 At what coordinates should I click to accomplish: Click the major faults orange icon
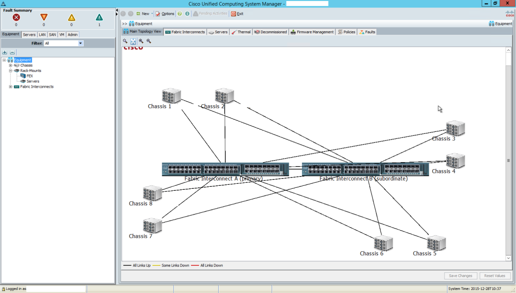coord(44,18)
